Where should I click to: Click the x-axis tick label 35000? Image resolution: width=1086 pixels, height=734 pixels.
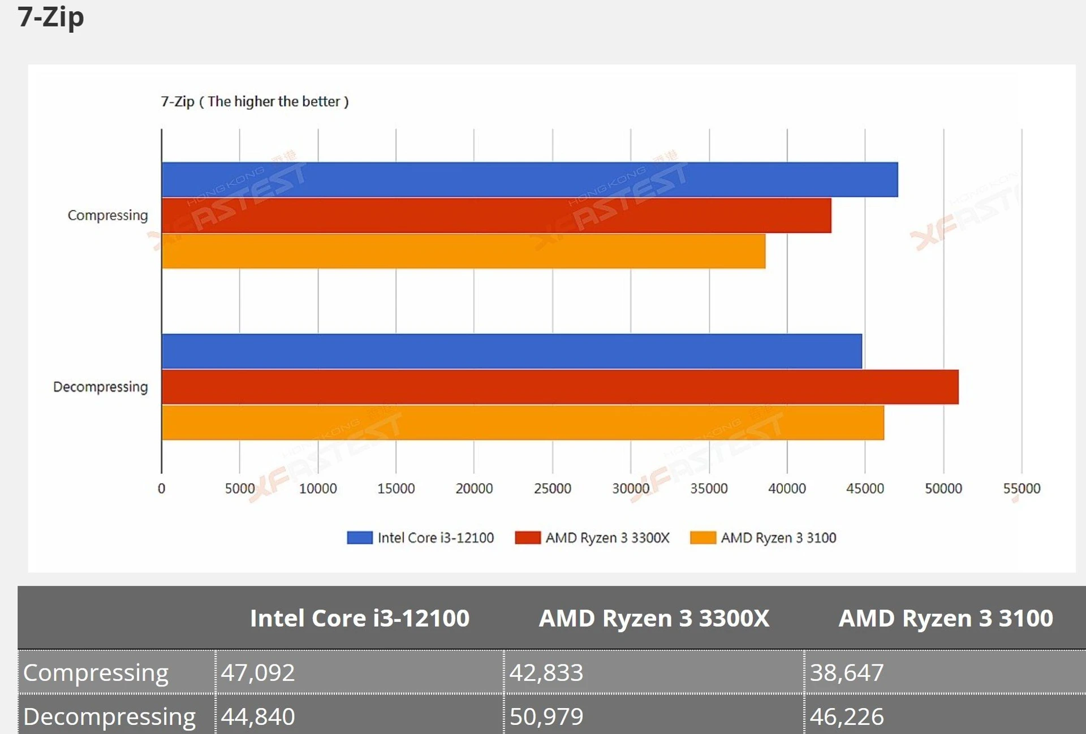click(709, 489)
